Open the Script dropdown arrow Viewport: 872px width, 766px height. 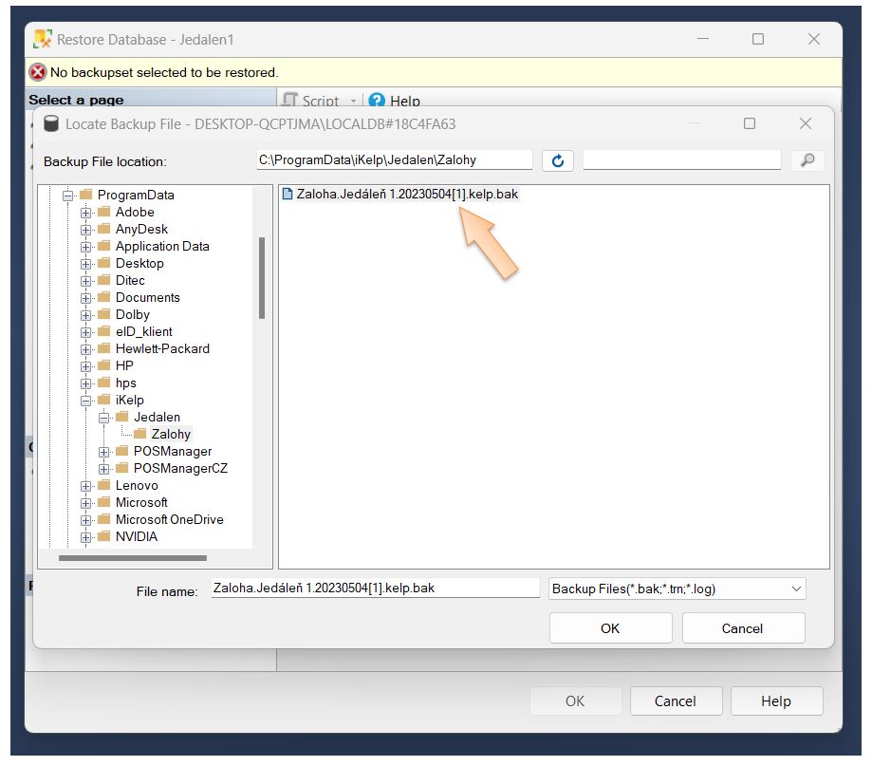[354, 101]
